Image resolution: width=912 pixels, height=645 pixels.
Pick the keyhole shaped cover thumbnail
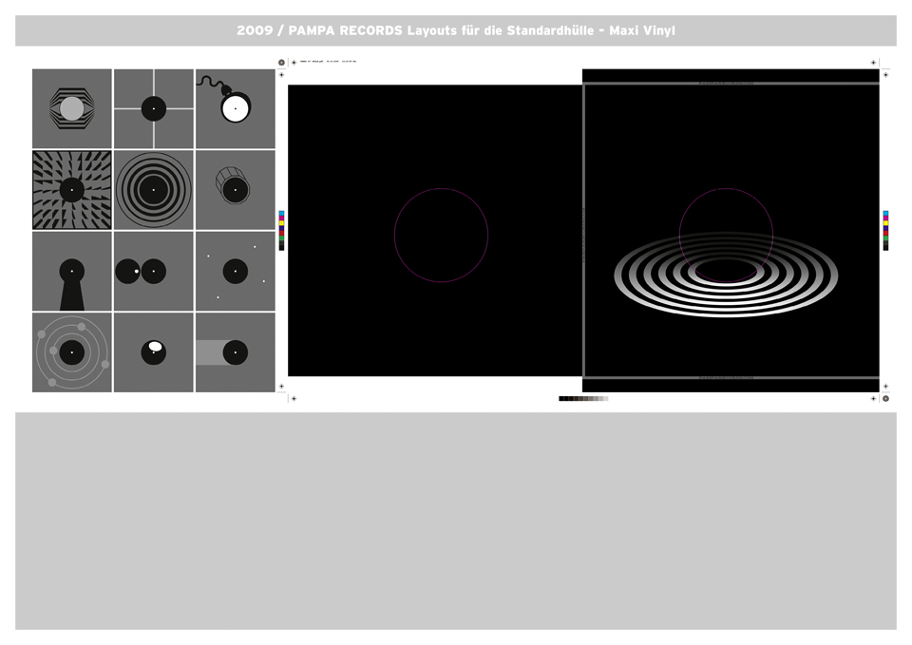coord(72,272)
